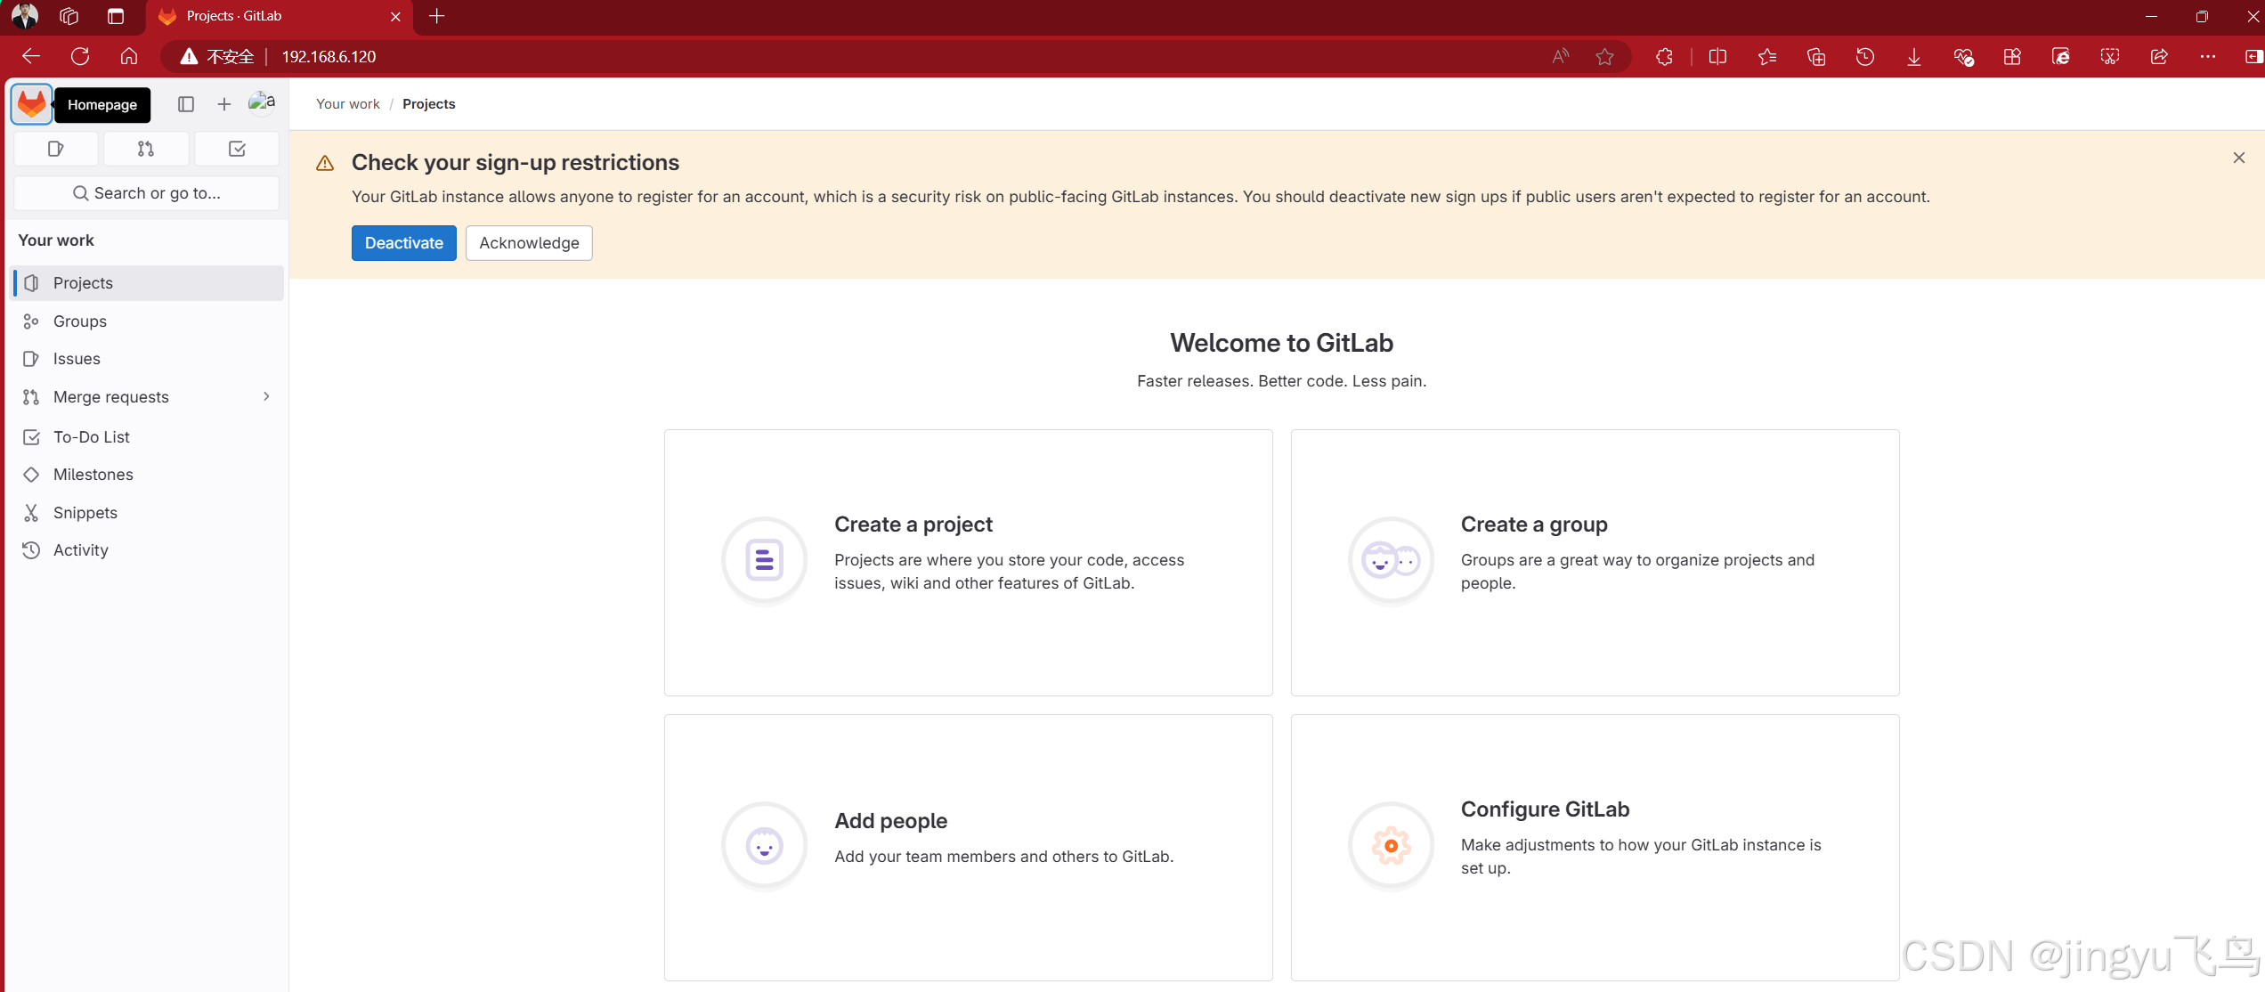Select Projects in the sidebar

(147, 283)
